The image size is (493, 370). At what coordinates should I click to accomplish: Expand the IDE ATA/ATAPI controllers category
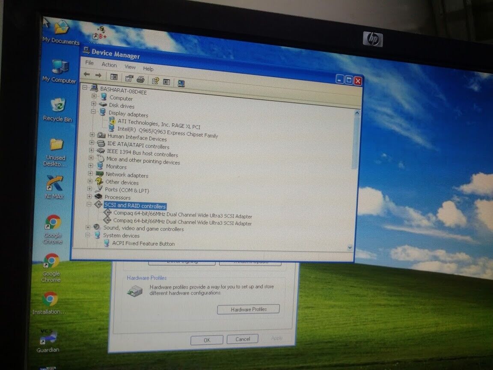[92, 143]
